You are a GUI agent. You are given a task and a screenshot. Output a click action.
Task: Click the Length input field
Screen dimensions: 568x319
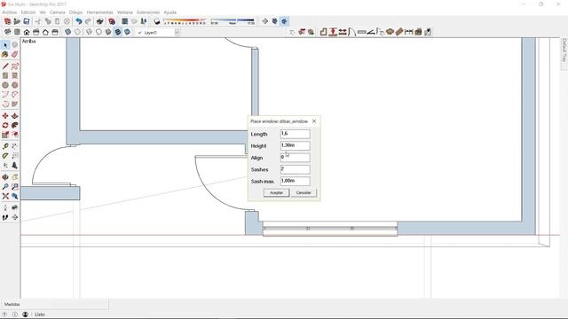pyautogui.click(x=295, y=134)
